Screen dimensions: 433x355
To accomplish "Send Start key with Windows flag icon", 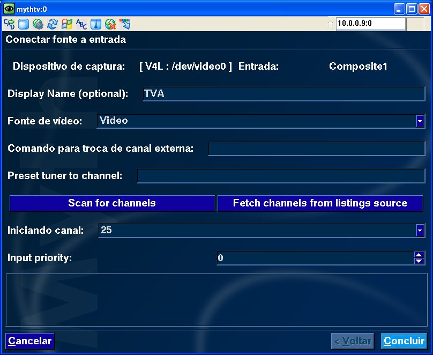I will [x=67, y=24].
